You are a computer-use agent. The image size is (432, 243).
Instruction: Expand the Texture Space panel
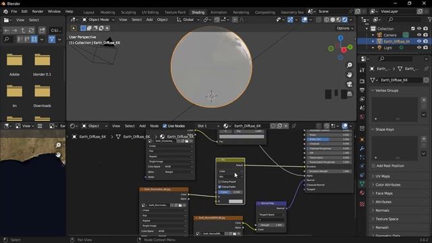(x=387, y=219)
